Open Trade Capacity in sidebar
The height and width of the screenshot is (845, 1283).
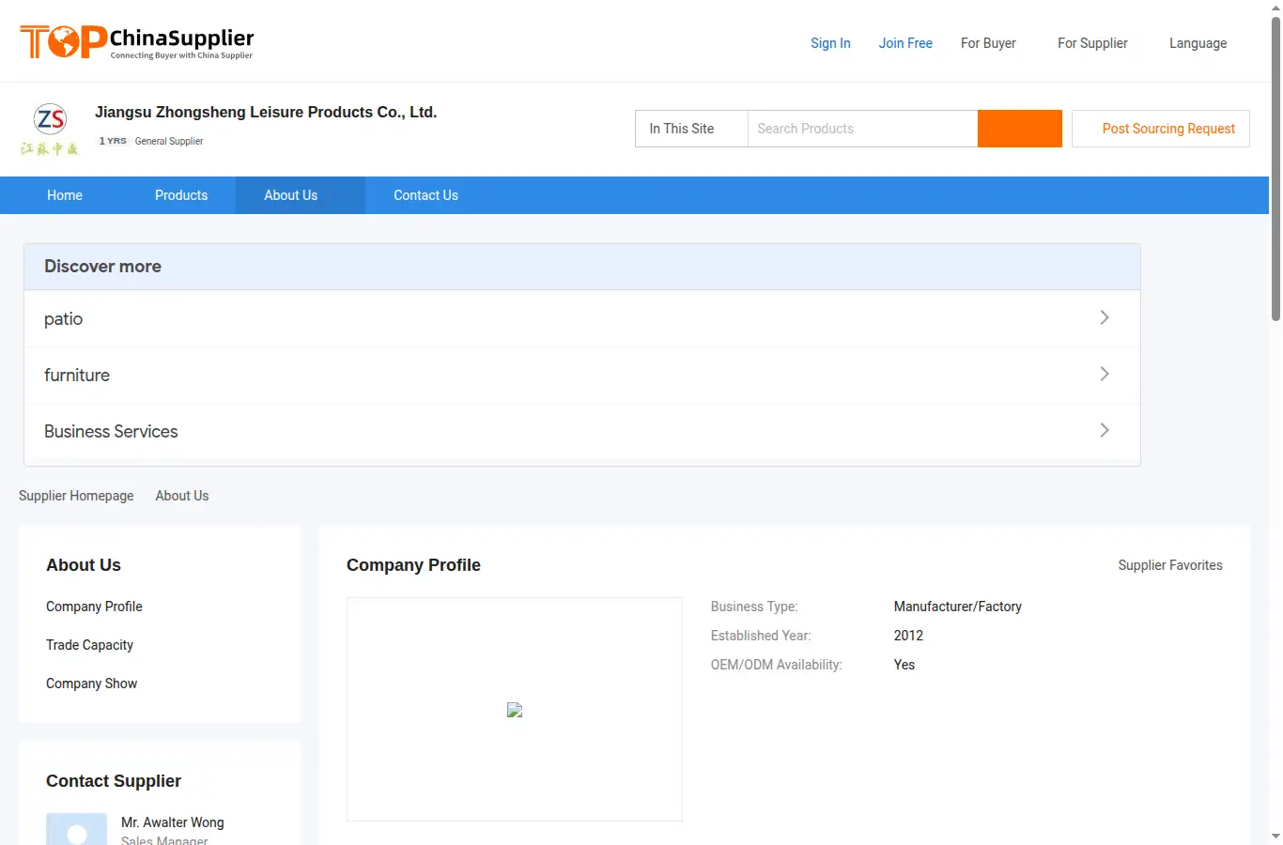click(89, 645)
